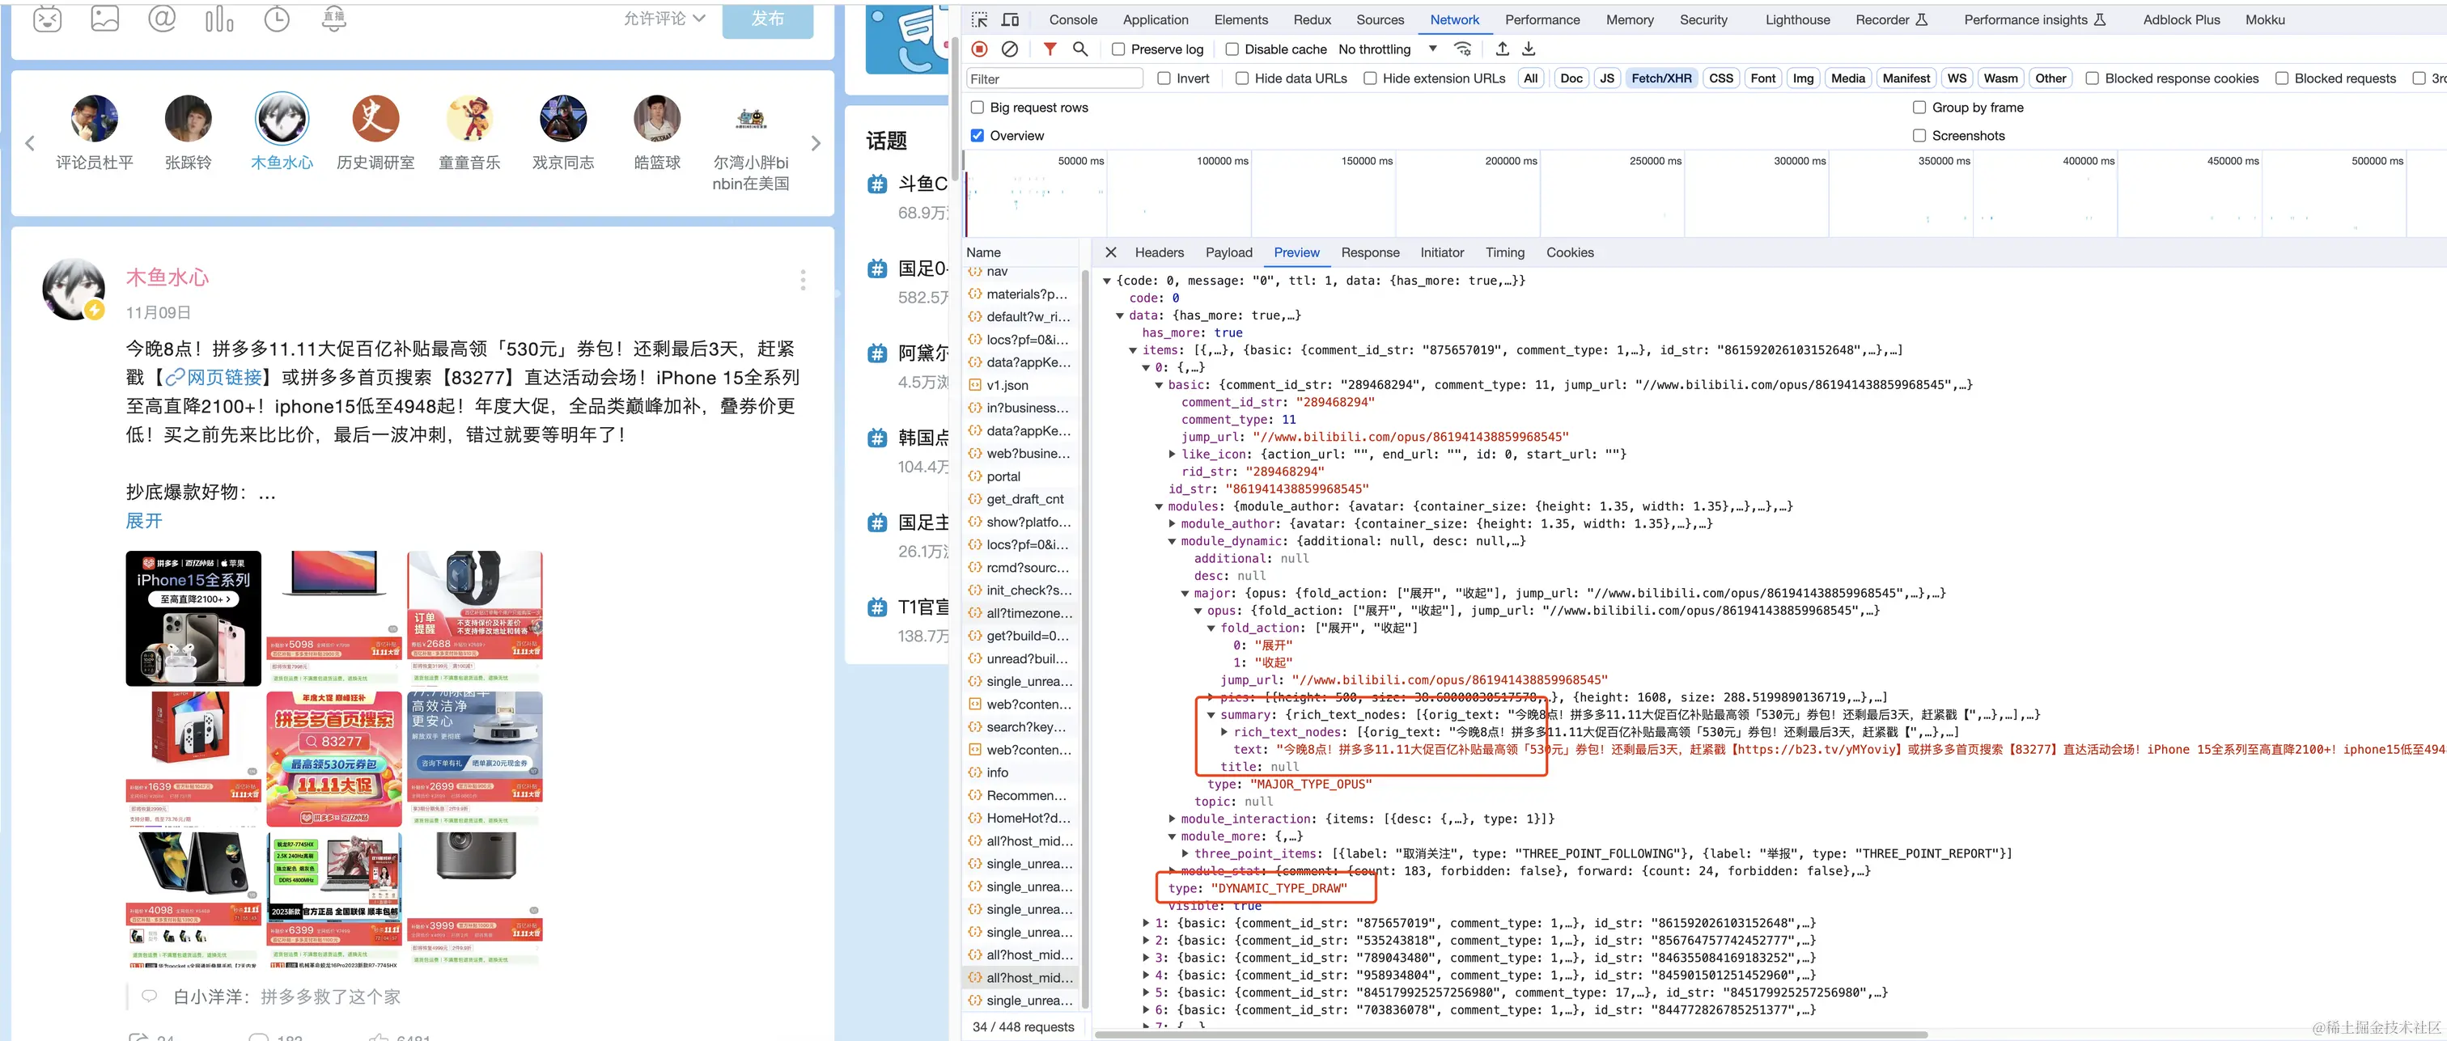
Task: Collapse the summary tree node
Action: click(x=1211, y=715)
